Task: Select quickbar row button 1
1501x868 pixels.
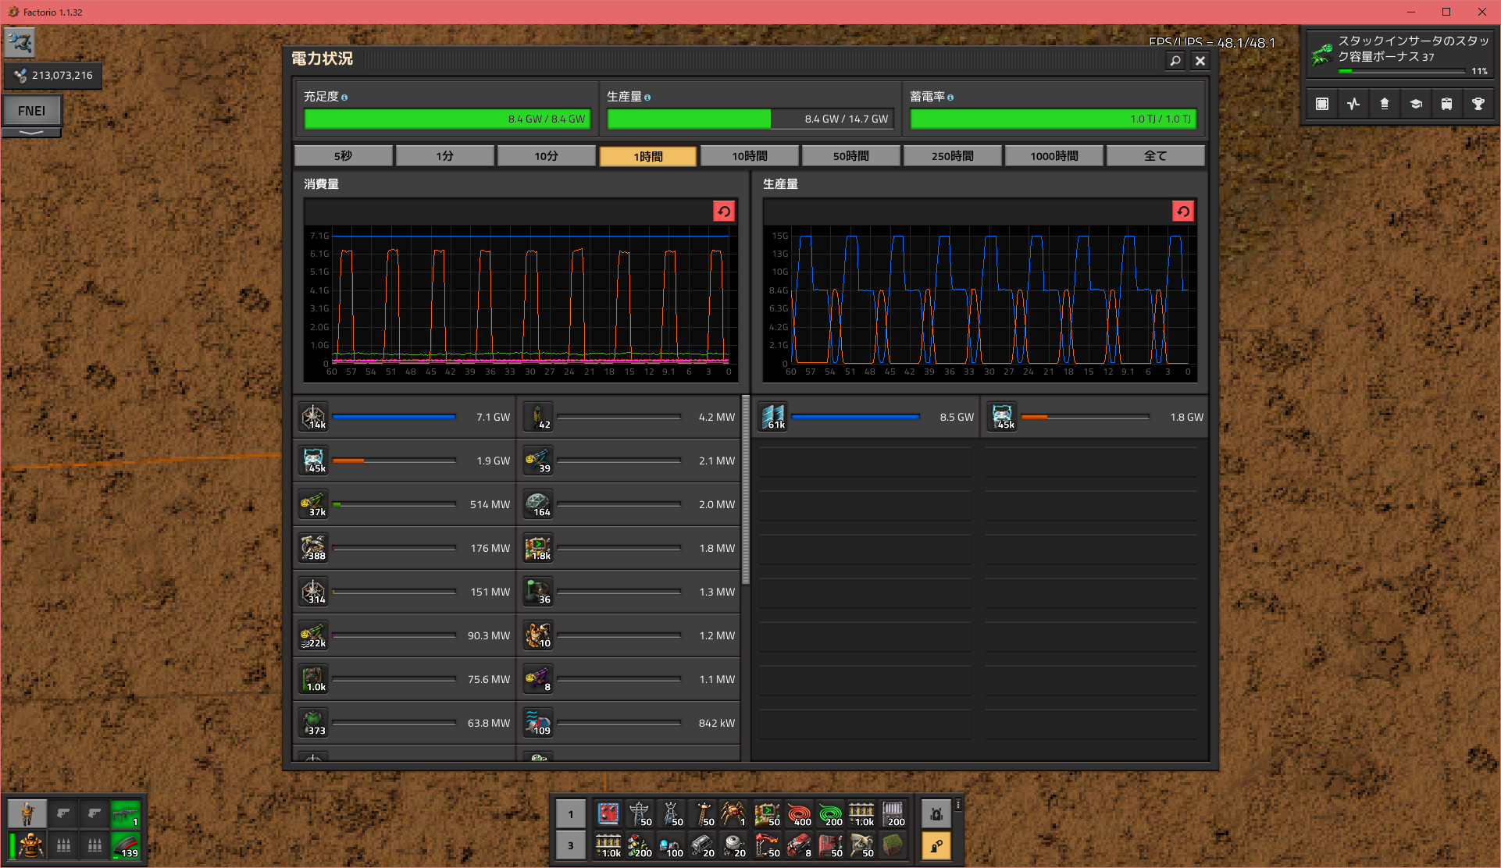Action: point(571,814)
